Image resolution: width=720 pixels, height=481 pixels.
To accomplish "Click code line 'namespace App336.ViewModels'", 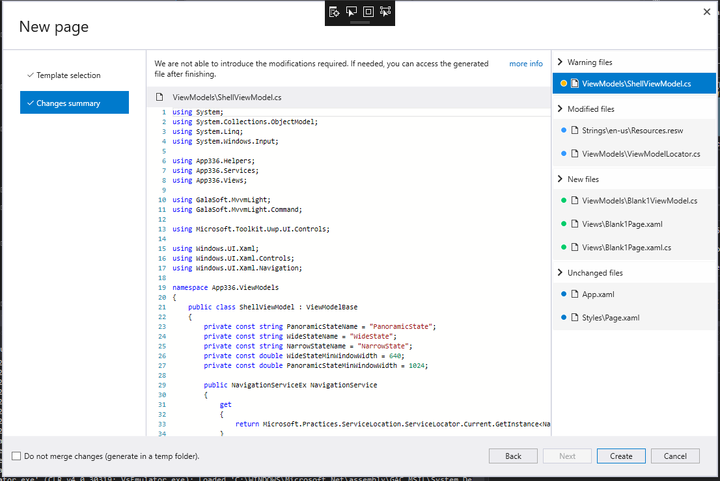I will pyautogui.click(x=225, y=287).
